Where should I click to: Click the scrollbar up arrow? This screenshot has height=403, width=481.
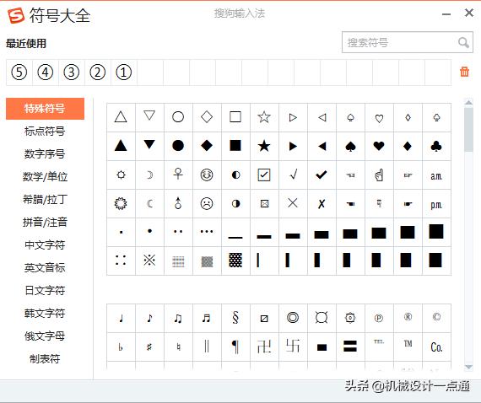point(468,103)
